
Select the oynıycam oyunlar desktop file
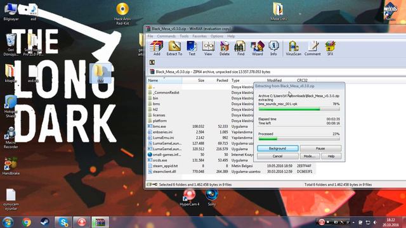[x=11, y=199]
